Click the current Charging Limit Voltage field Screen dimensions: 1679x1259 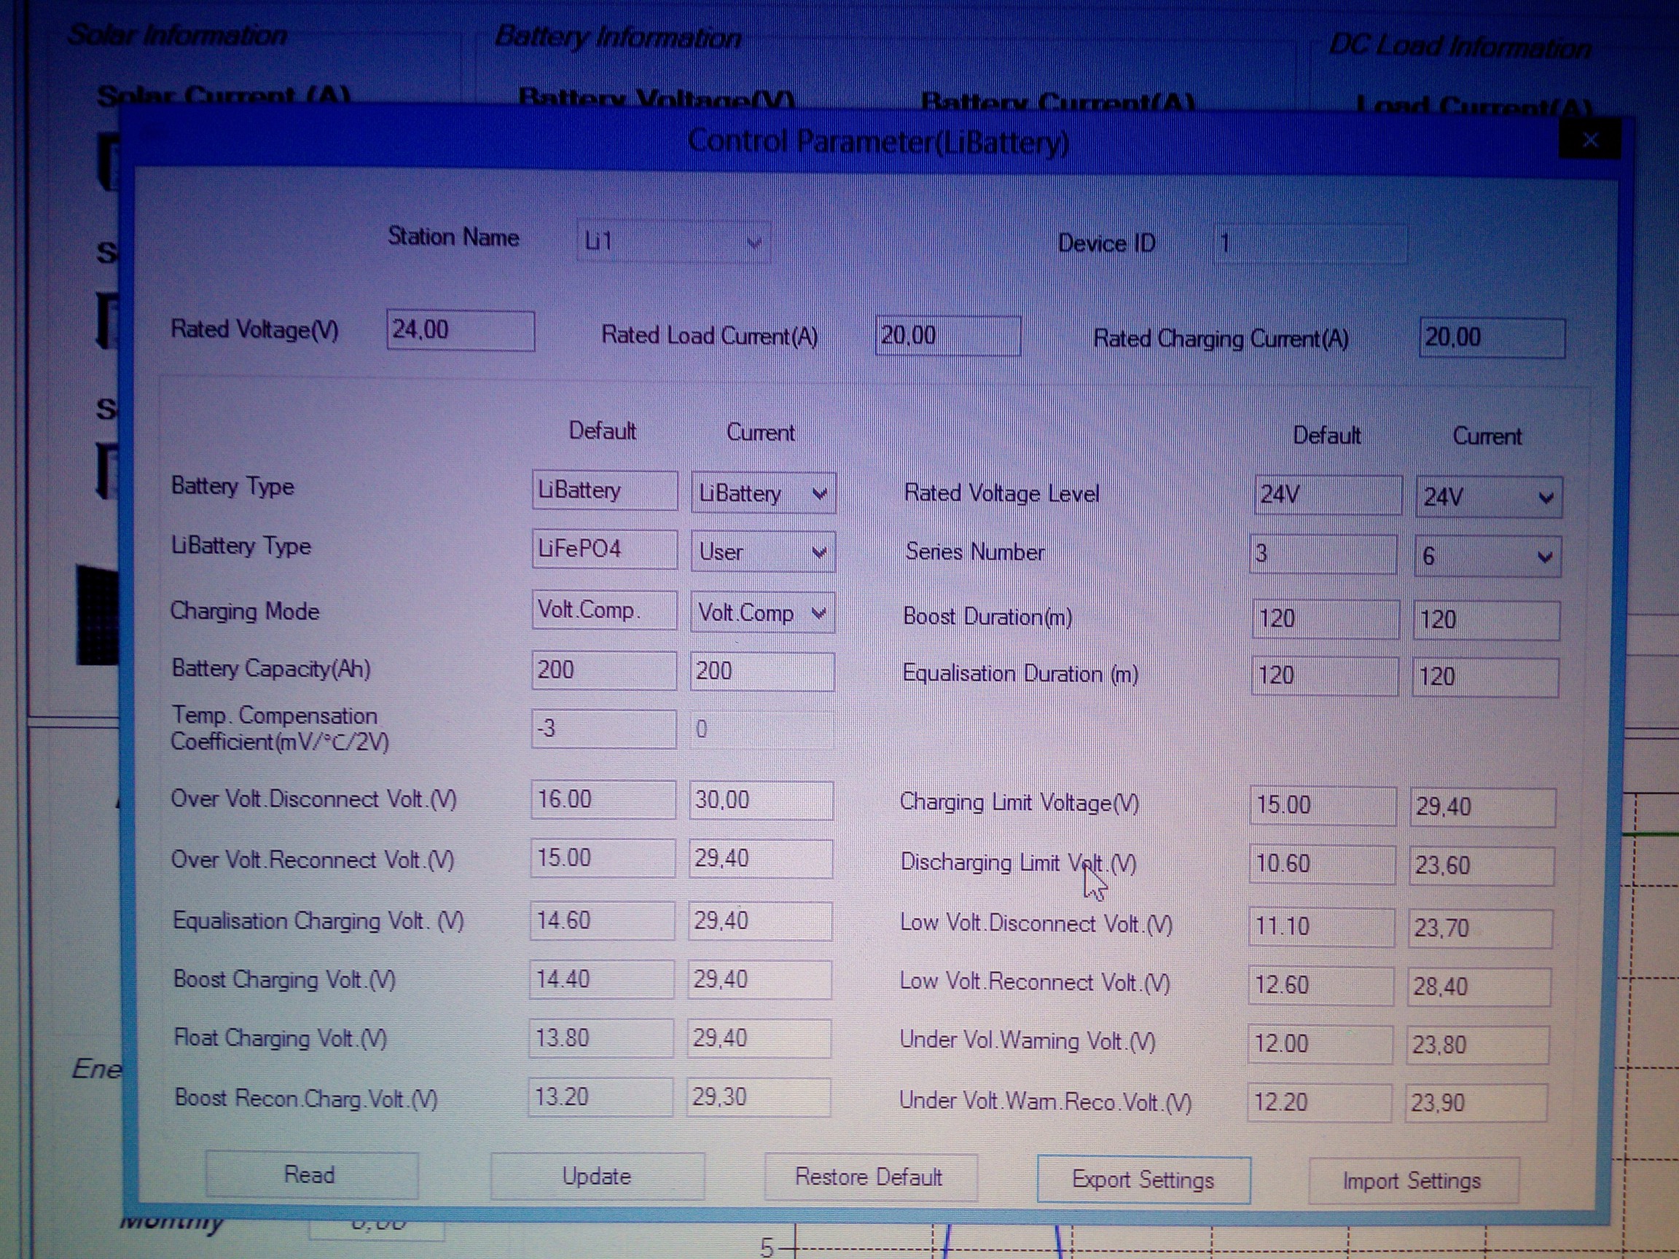coord(1481,807)
